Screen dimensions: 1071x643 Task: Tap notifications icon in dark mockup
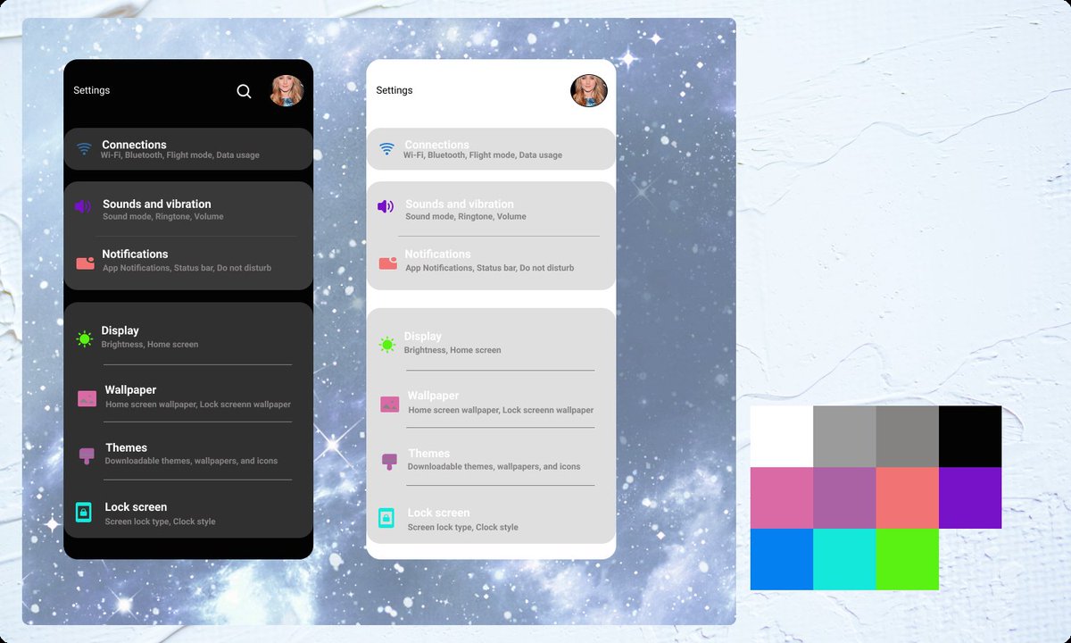coord(86,263)
